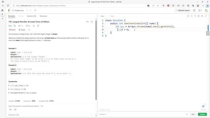
Task: Open editor settings gear
Action: click(202, 16)
